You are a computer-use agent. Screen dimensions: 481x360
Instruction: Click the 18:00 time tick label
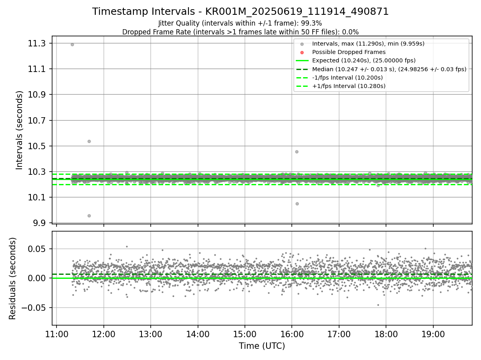[386, 334]
